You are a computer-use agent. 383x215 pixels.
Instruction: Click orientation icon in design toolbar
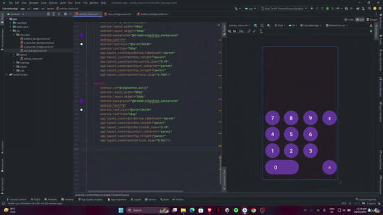pos(262,25)
